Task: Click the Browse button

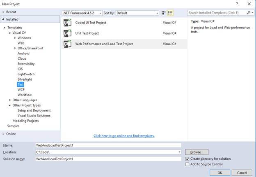Action: 197,152
